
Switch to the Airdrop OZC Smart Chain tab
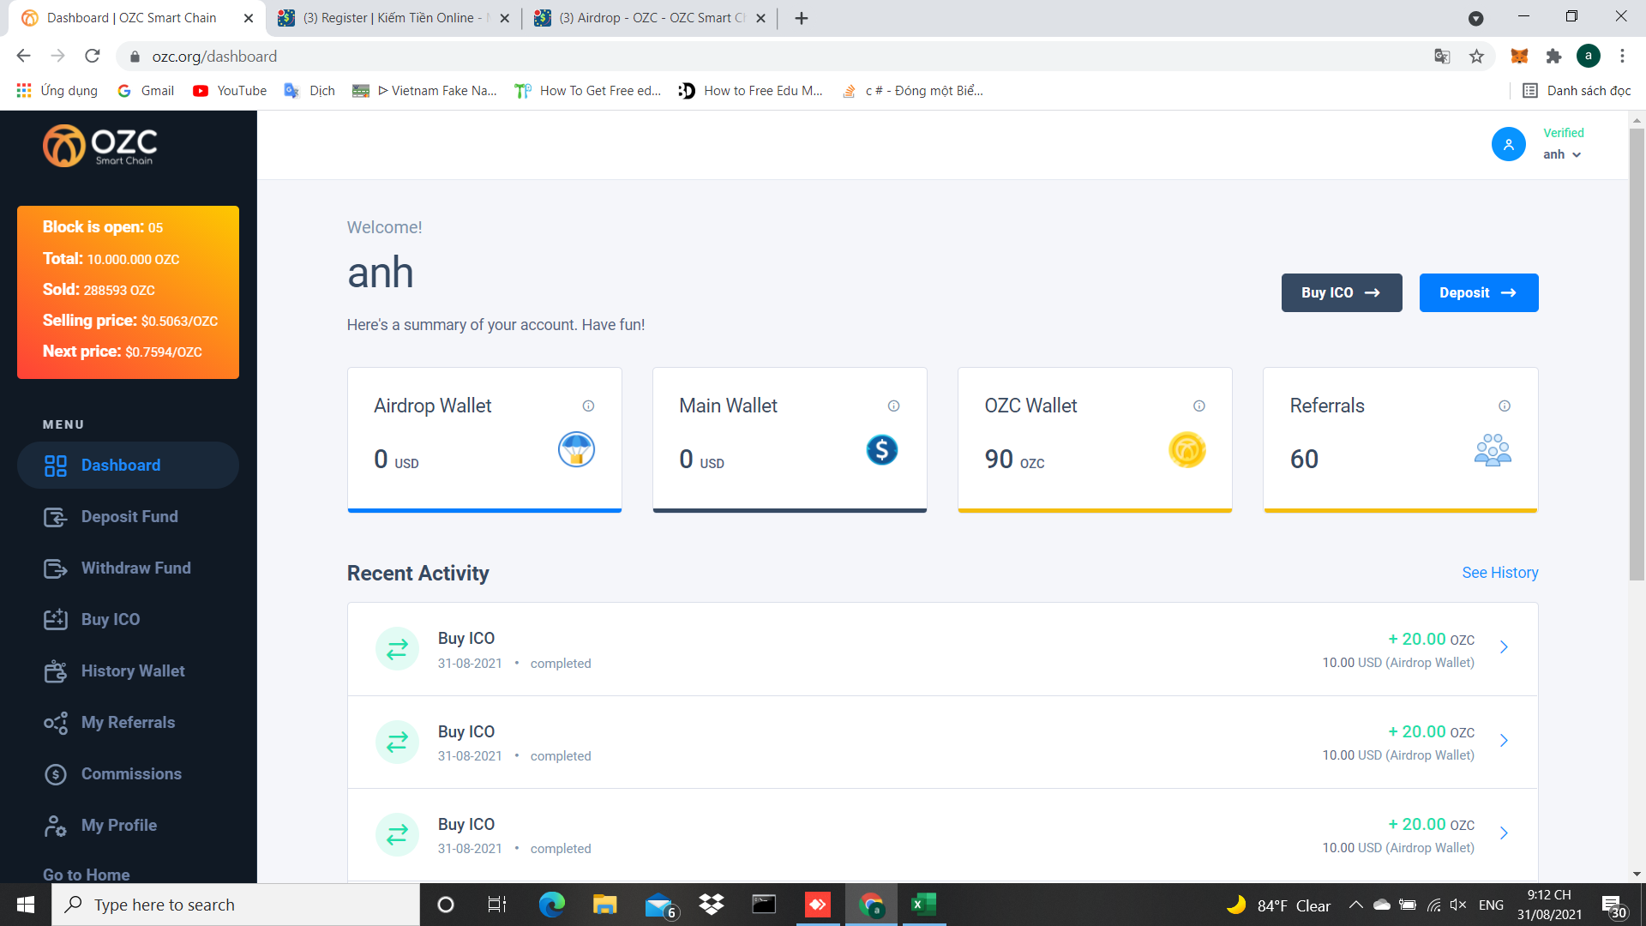click(x=649, y=18)
